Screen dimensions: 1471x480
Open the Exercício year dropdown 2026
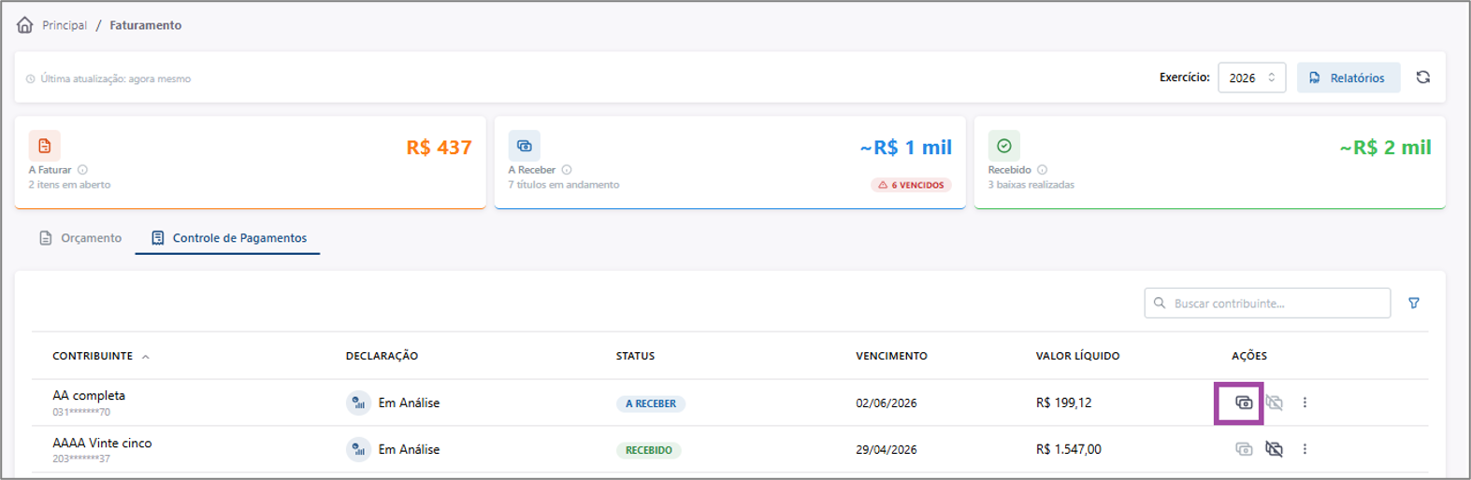coord(1251,78)
